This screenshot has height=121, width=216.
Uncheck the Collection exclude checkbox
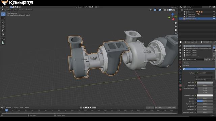pyautogui.click(x=184, y=12)
